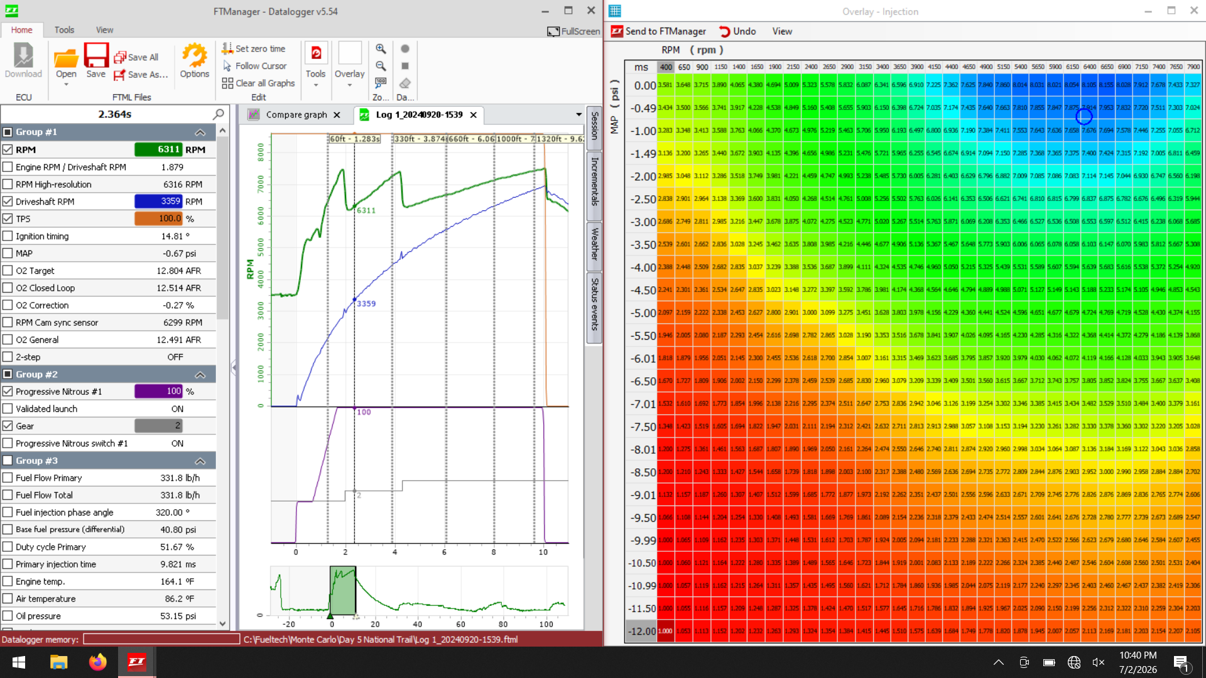This screenshot has height=678, width=1206.
Task: Switch to the Tools ribbon tab
Action: [64, 30]
